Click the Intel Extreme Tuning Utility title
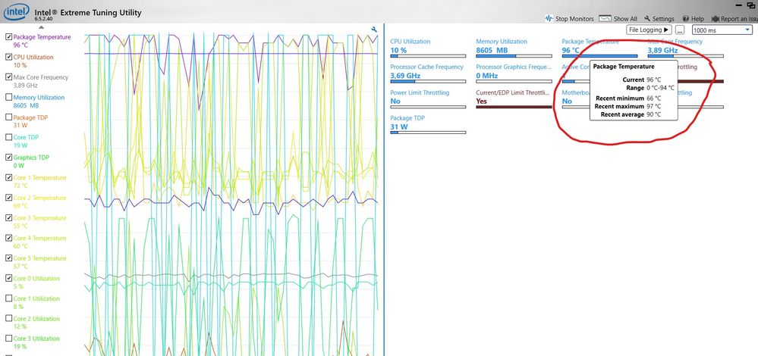The height and width of the screenshot is (356, 758). tap(88, 13)
